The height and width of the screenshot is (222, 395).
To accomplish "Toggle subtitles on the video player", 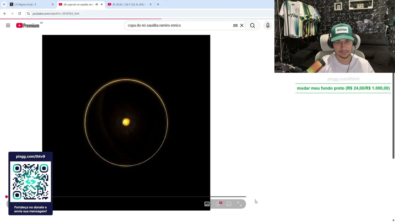I will [207, 204].
